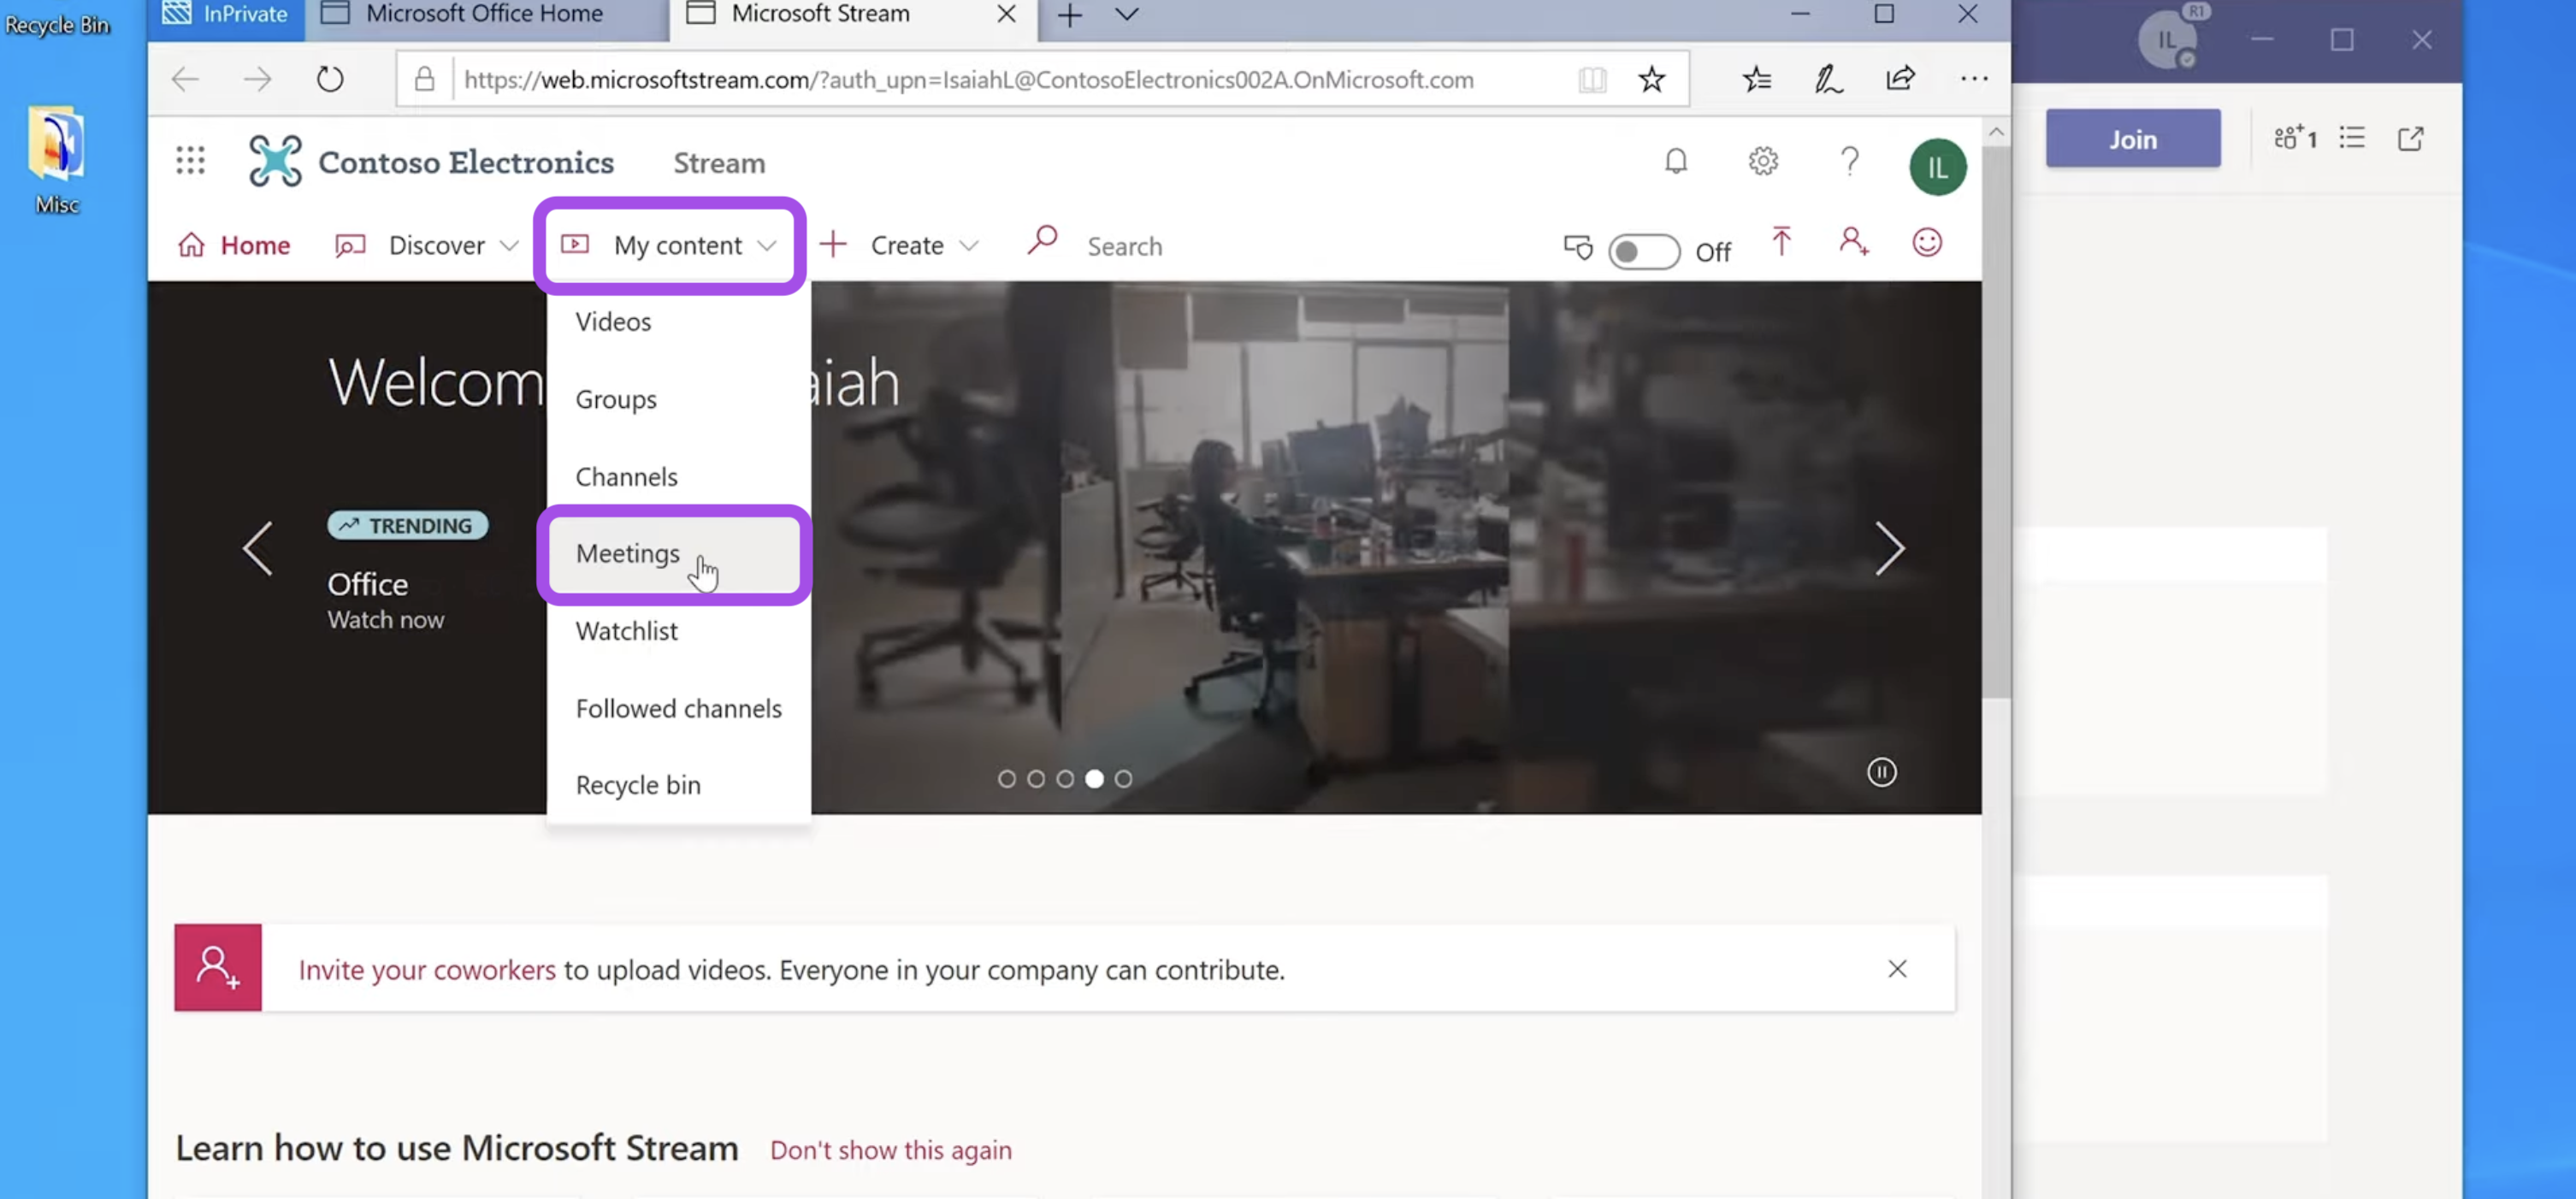Click the invite coworkers person icon
Screen dimensions: 2576x1199
1853,242
